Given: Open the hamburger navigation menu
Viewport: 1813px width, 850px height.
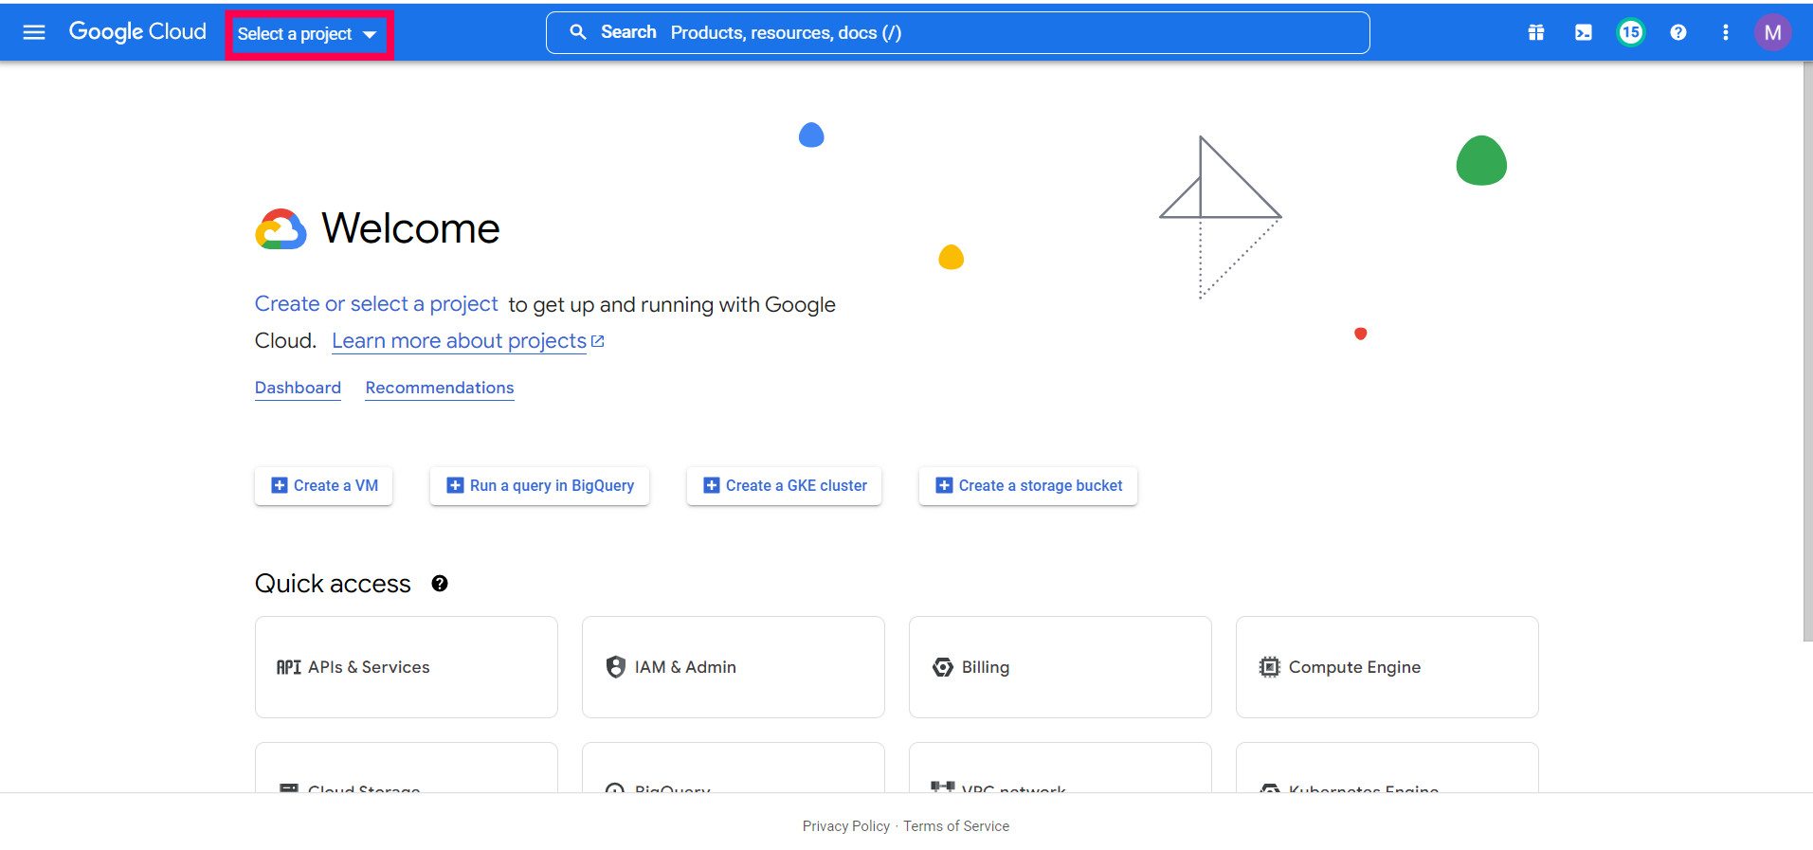Looking at the screenshot, I should [x=34, y=32].
